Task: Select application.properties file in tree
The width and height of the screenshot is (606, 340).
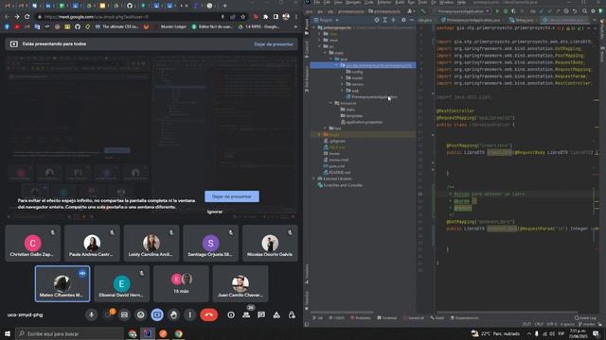Action: [x=362, y=122]
